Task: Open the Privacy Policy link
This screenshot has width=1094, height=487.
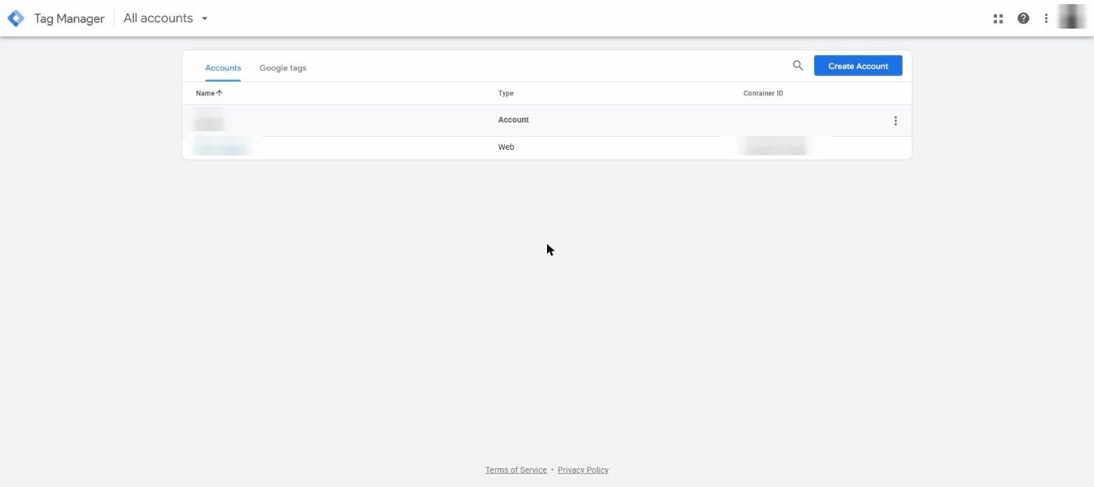Action: click(583, 470)
